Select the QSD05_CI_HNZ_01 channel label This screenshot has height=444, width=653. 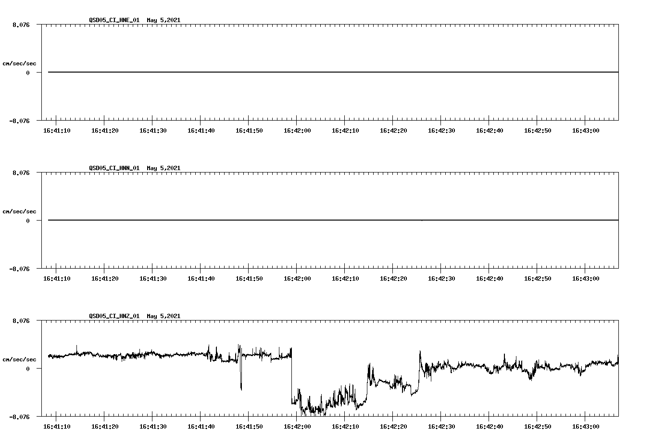114,316
